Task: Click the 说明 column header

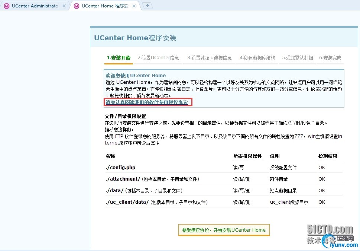Action: pos(275,156)
